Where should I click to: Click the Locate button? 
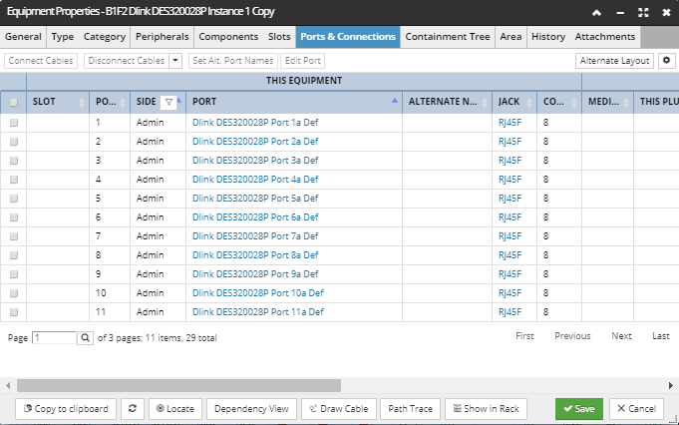[175, 408]
